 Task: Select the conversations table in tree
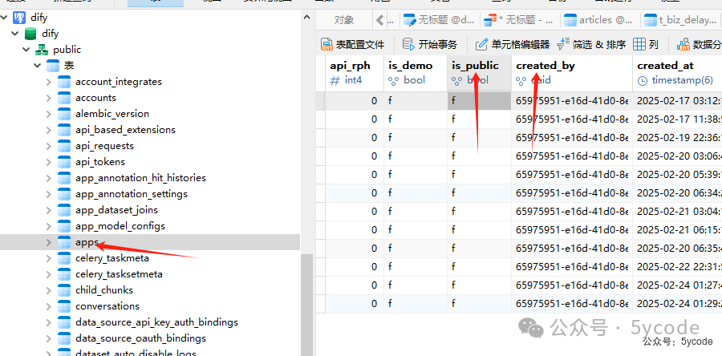(x=107, y=306)
